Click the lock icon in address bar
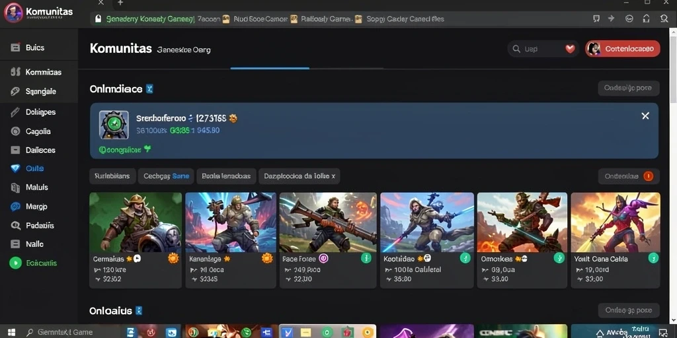 coord(98,18)
